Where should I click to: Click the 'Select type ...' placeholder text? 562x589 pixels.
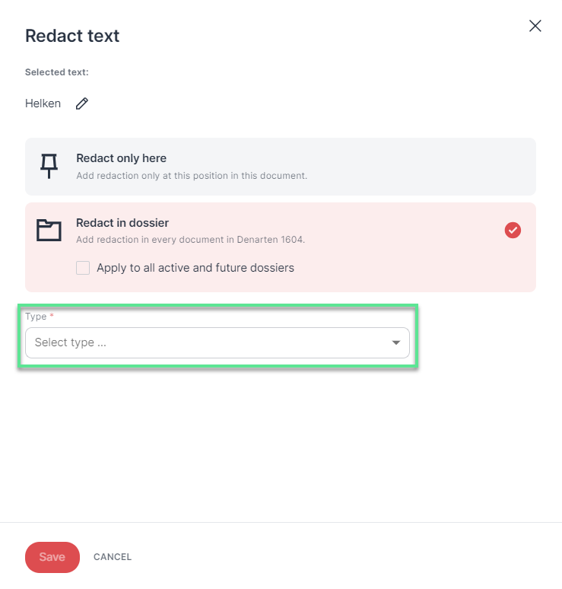(x=71, y=342)
